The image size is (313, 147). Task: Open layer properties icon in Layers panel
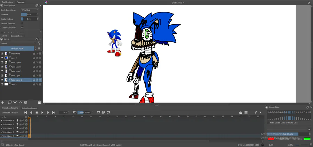pyautogui.click(x=25, y=102)
